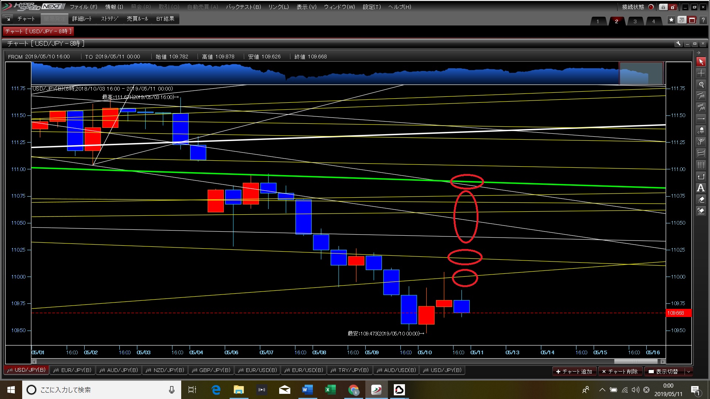Click the favorites star icon
This screenshot has width=710, height=399.
(671, 20)
